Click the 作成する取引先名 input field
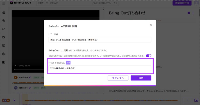This screenshot has height=105, width=200. [100, 68]
